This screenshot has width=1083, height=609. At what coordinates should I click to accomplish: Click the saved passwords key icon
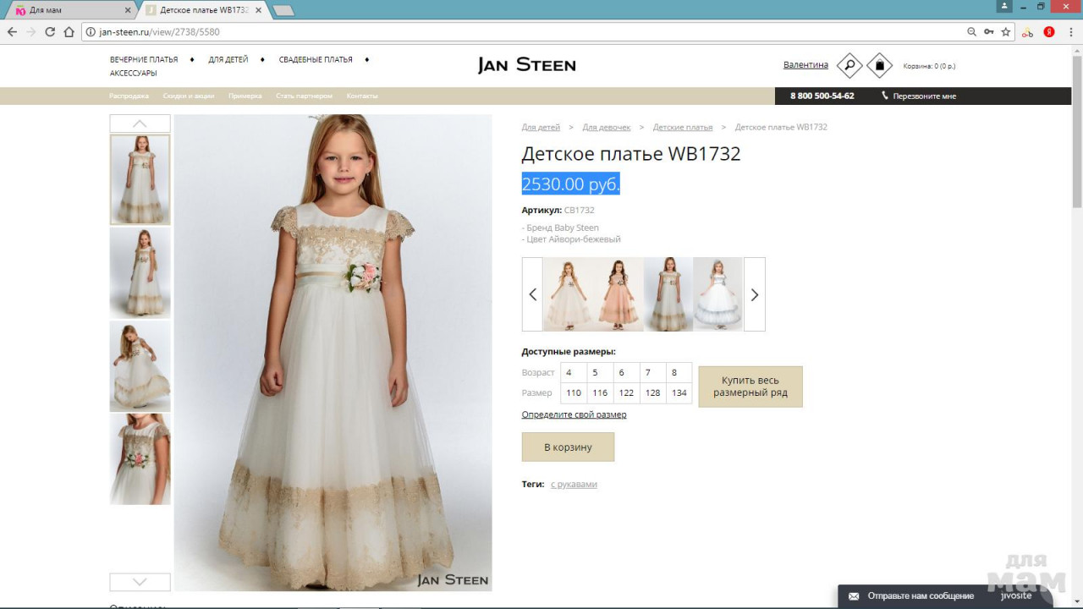pos(988,32)
